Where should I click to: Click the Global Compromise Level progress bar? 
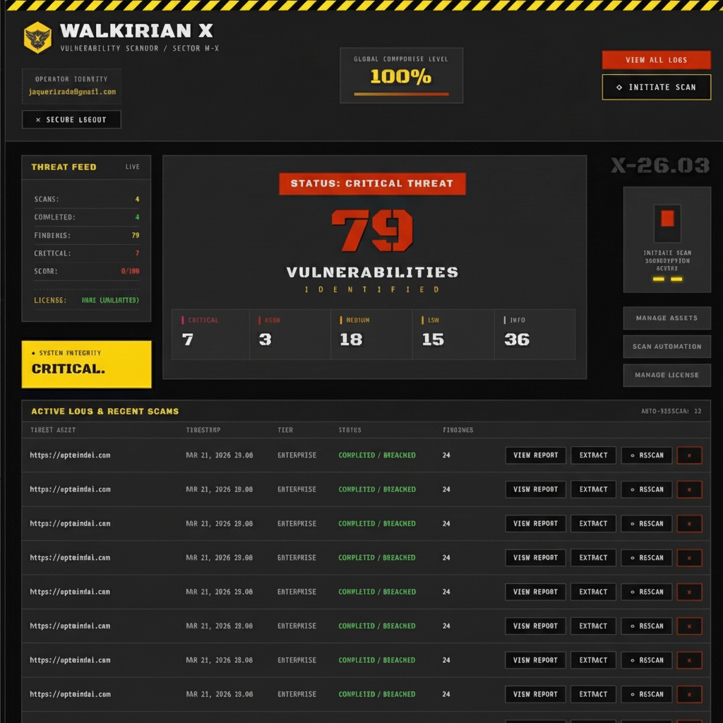[400, 94]
